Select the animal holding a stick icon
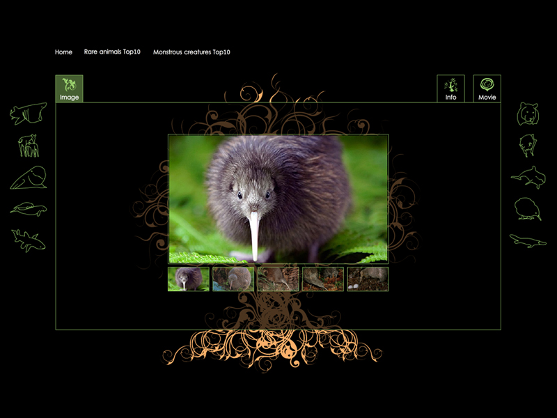The image size is (557, 418). 528,146
